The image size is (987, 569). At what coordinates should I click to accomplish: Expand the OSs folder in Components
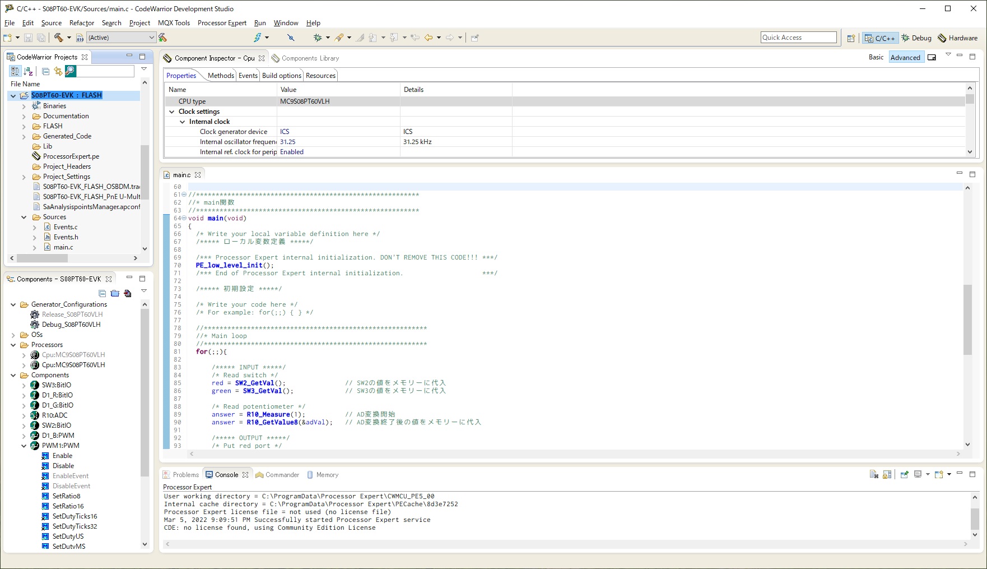(x=13, y=335)
